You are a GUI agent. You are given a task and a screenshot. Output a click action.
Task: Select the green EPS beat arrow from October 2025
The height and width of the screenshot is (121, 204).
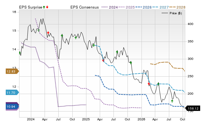point(131,63)
